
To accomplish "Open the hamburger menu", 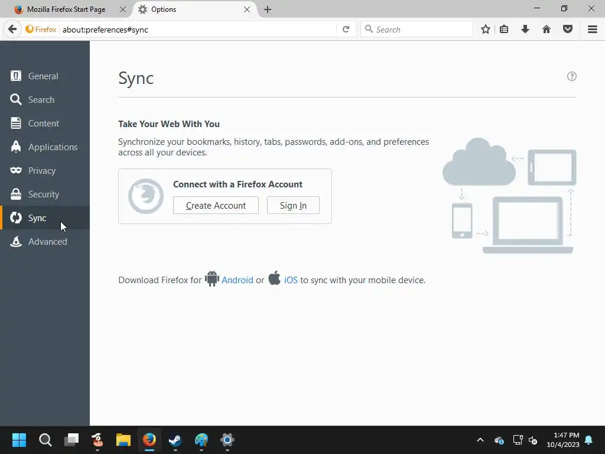I will click(x=593, y=30).
